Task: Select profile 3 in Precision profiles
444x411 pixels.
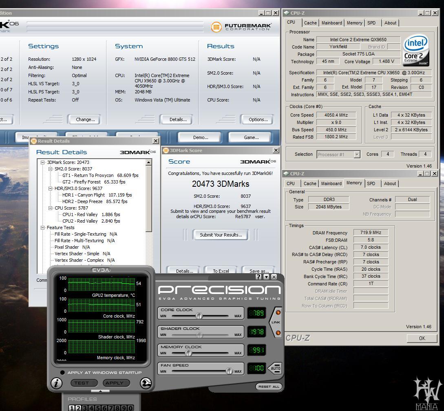Action: pos(85,408)
